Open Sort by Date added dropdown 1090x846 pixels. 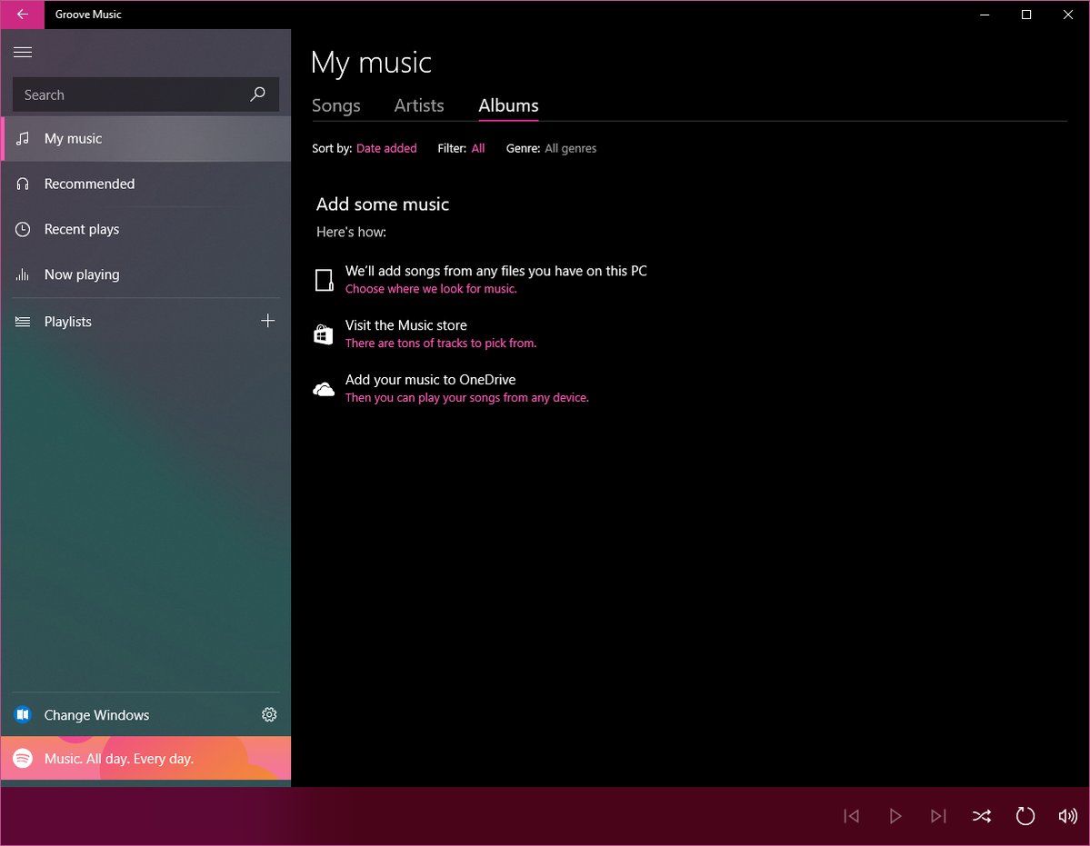pyautogui.click(x=386, y=148)
